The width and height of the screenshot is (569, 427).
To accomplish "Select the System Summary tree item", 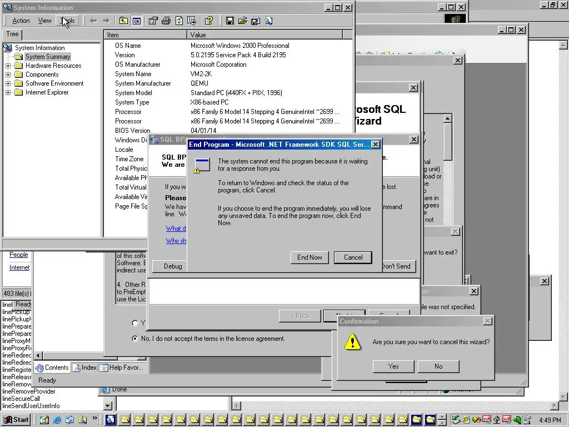I will (x=48, y=57).
